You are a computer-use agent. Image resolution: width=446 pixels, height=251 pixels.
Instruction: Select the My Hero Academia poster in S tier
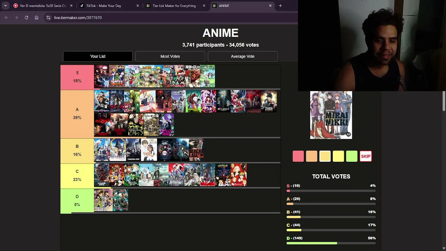pyautogui.click(x=177, y=76)
